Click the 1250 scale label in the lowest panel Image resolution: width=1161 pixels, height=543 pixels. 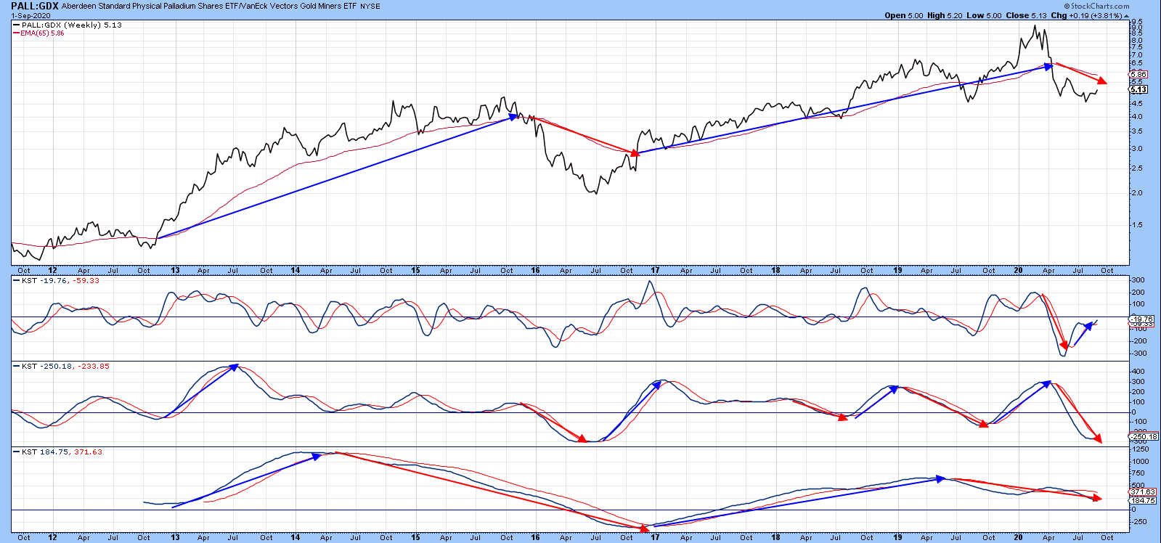(x=1139, y=449)
